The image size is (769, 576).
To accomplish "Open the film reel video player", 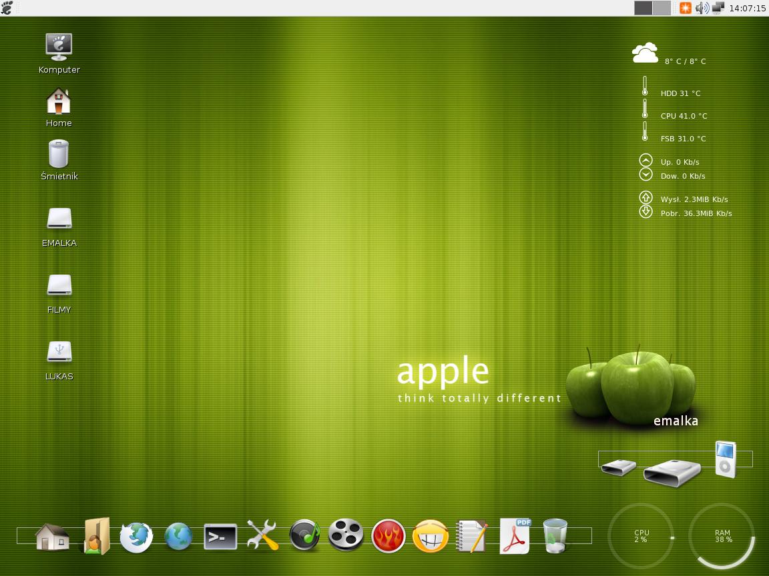I will coord(346,535).
